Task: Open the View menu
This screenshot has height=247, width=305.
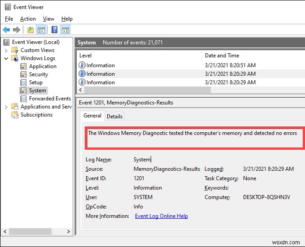Action: point(48,19)
